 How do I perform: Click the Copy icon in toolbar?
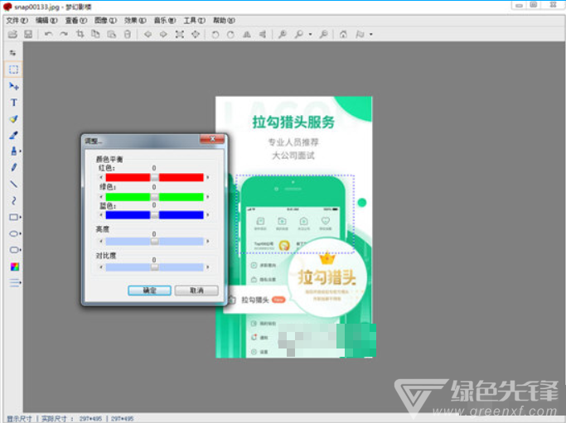pyautogui.click(x=95, y=34)
